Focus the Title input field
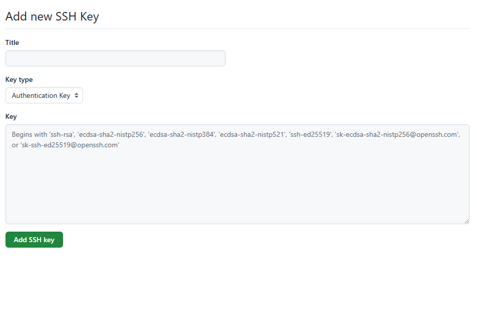This screenshot has width=477, height=325. pos(115,58)
